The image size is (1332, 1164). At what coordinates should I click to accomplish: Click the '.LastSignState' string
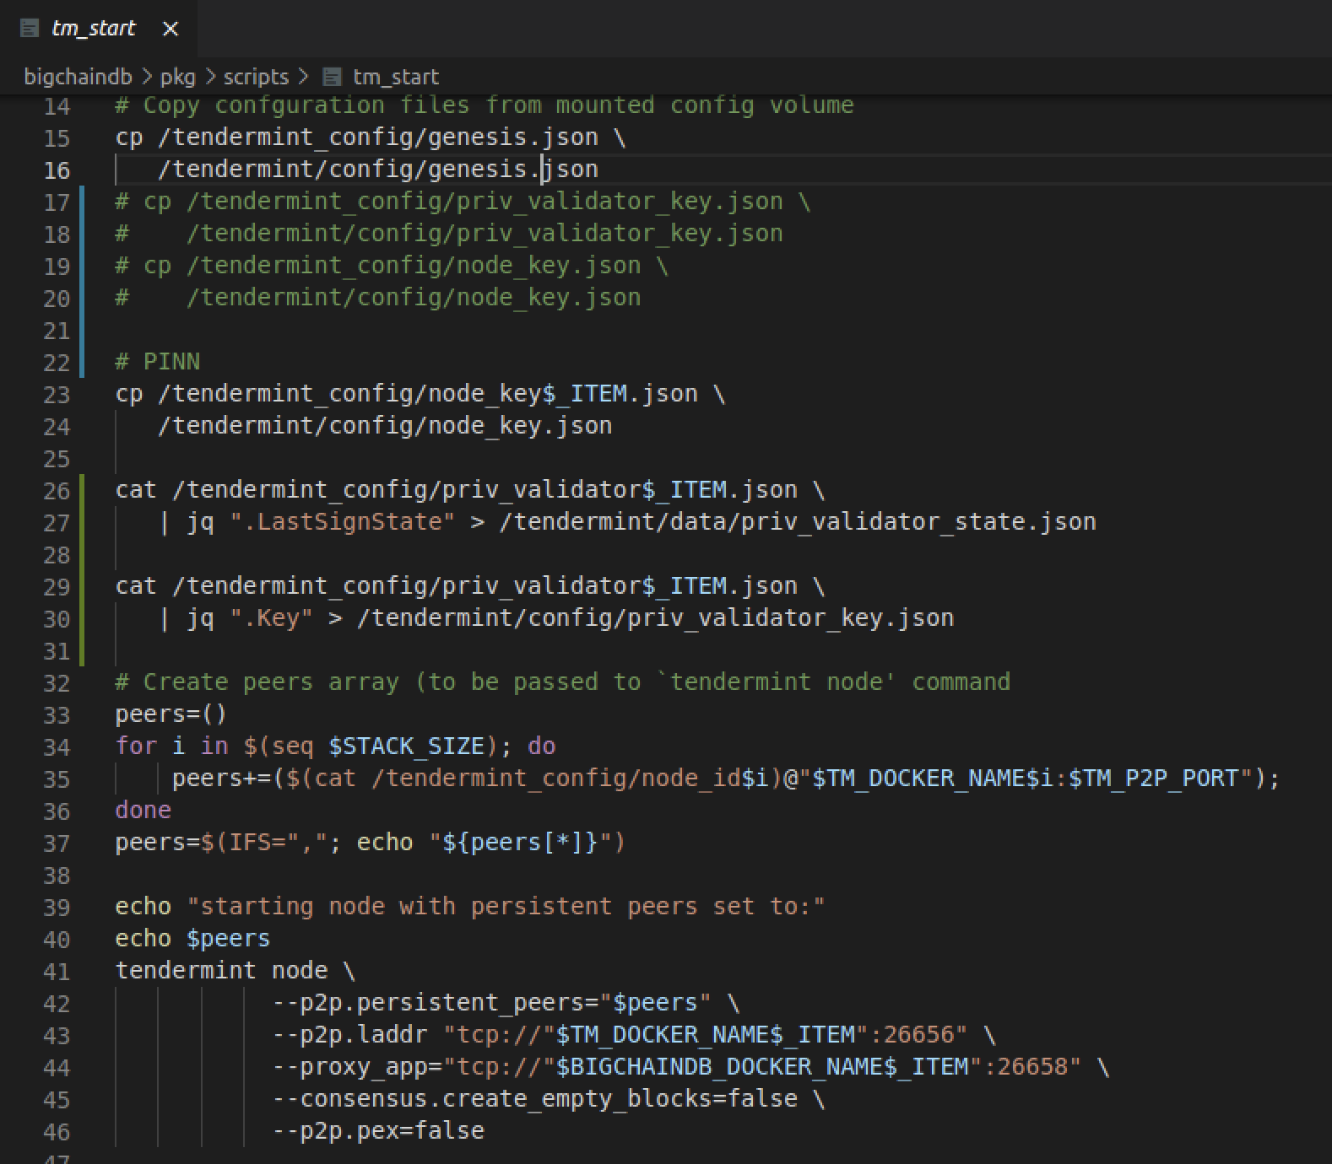(342, 522)
